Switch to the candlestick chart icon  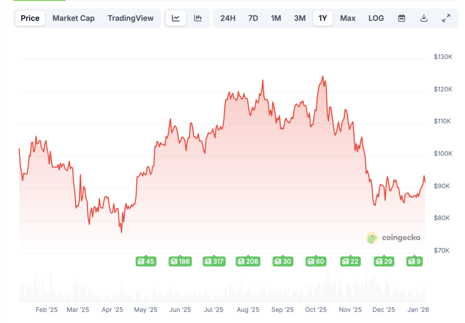pos(198,18)
